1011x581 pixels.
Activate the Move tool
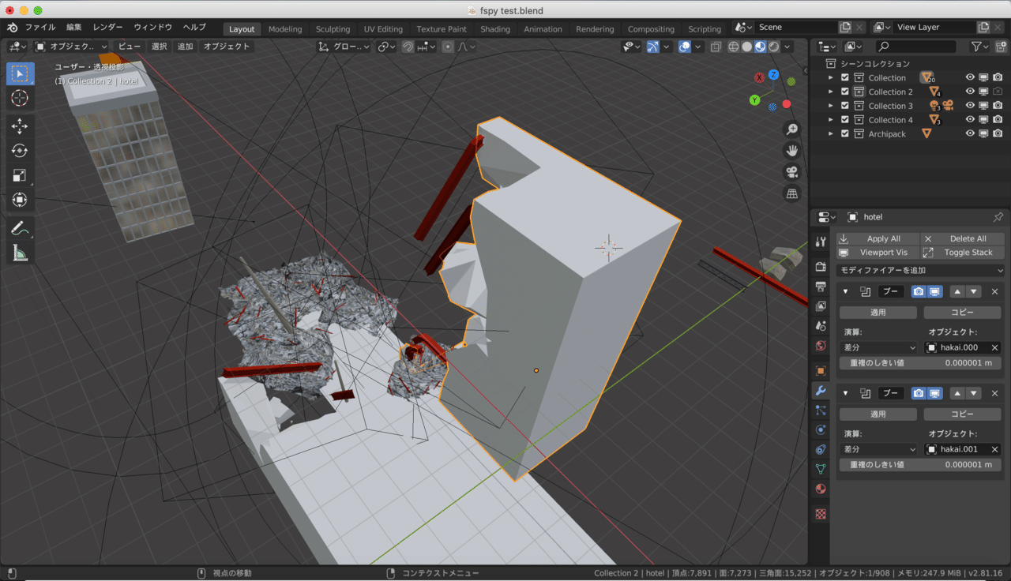[21, 126]
